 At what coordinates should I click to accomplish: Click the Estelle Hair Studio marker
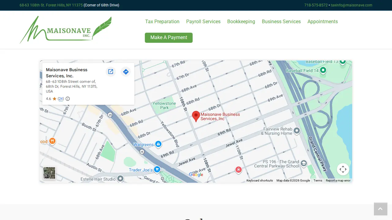(120, 179)
